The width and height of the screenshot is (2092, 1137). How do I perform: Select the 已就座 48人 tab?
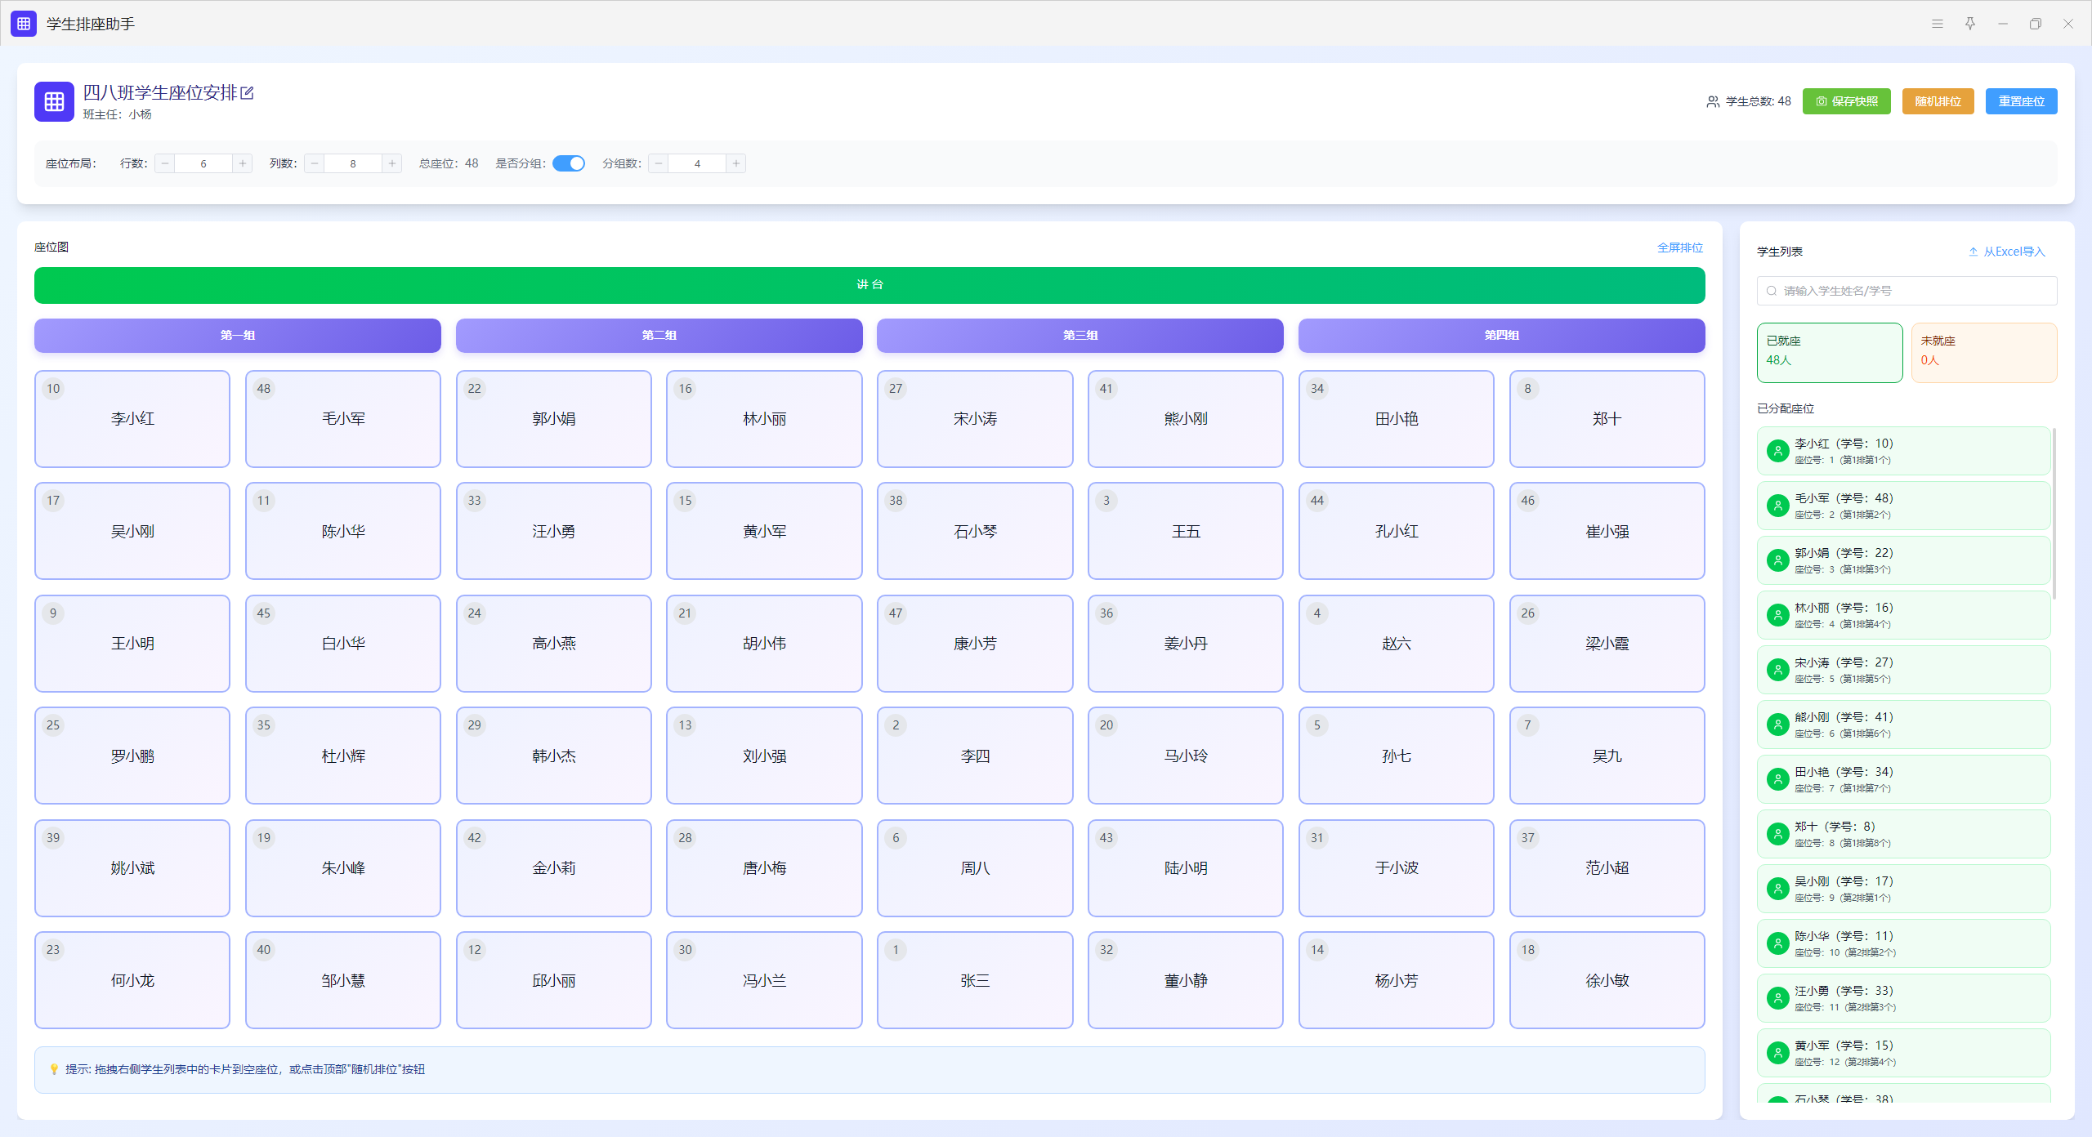point(1829,352)
